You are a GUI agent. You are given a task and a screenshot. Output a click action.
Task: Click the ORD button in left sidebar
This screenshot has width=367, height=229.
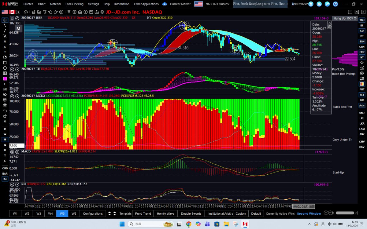coord(5,168)
